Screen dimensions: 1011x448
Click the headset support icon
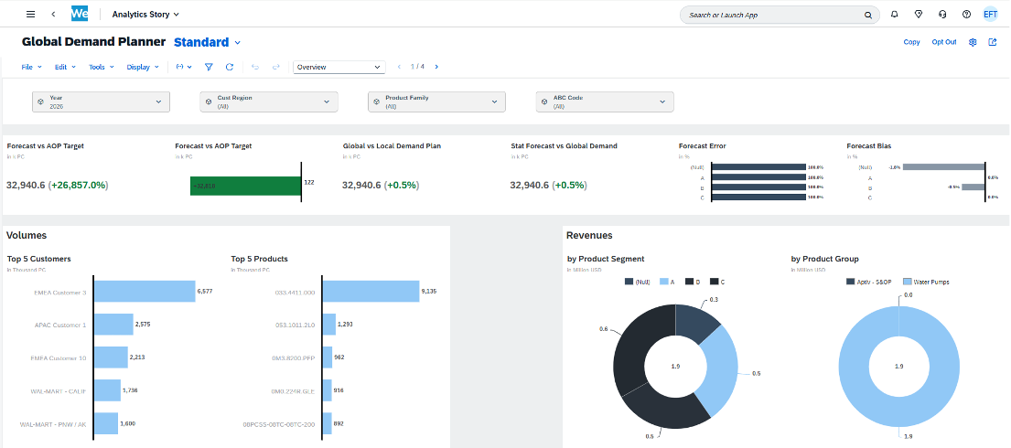942,15
